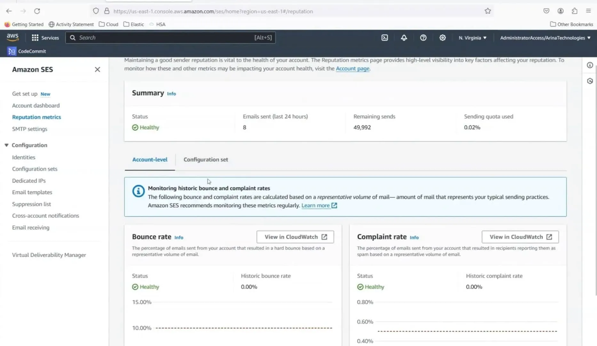Open AWS CloudShell terminal icon
Viewport: 597px width, 346px height.
pos(385,38)
